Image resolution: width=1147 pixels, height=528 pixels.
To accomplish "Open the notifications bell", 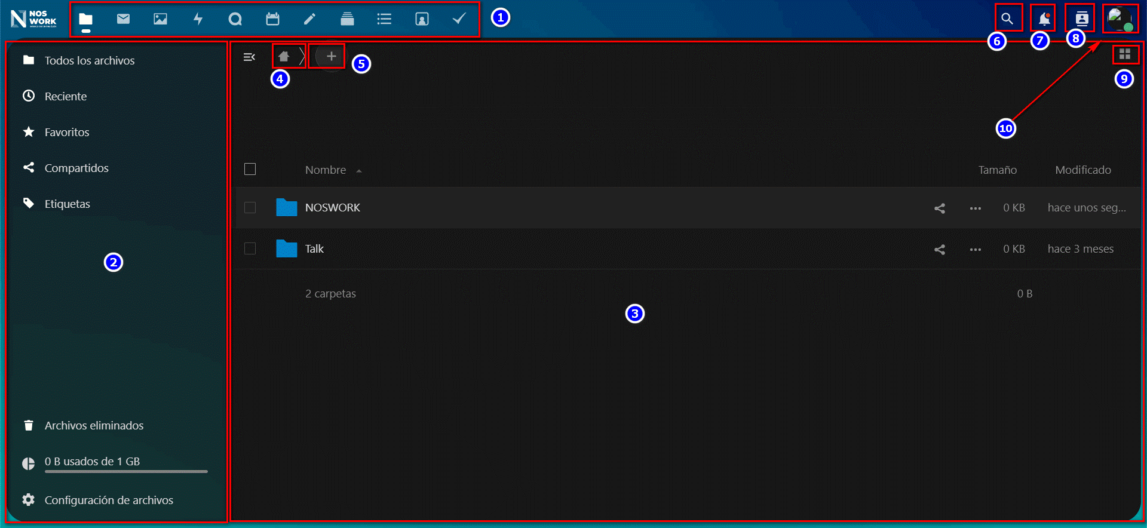I will 1044,19.
